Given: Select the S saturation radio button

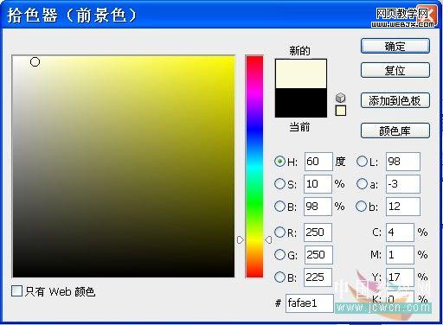Looking at the screenshot, I should (x=279, y=184).
